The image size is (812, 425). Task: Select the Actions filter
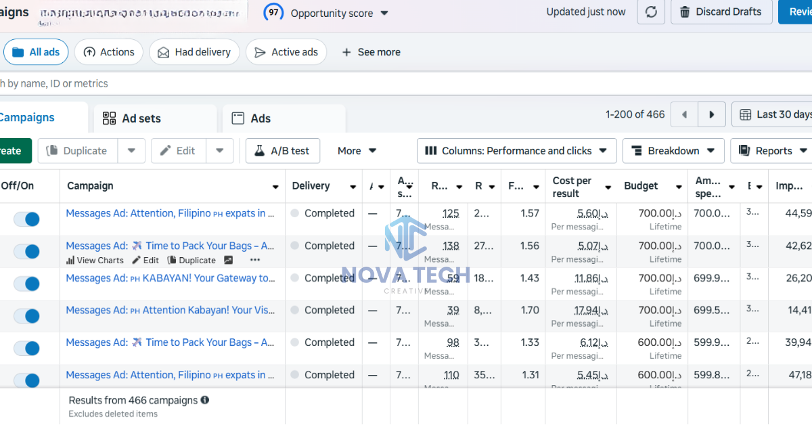(108, 52)
